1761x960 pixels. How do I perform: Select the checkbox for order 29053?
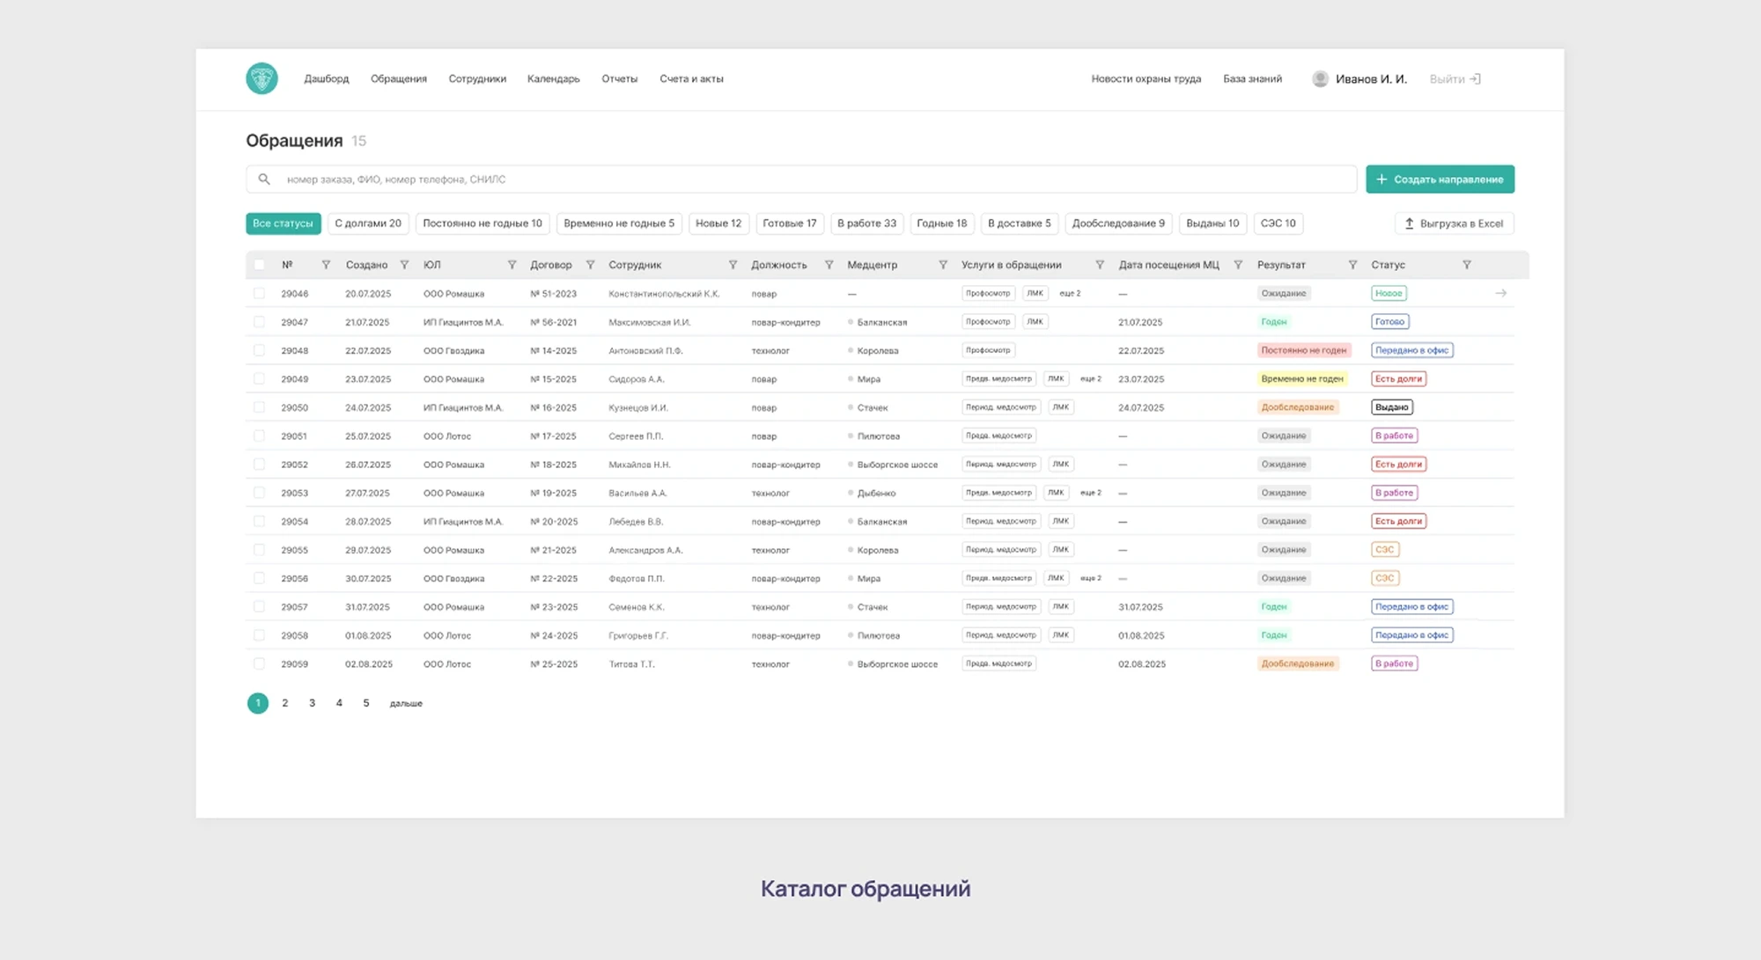tap(259, 493)
